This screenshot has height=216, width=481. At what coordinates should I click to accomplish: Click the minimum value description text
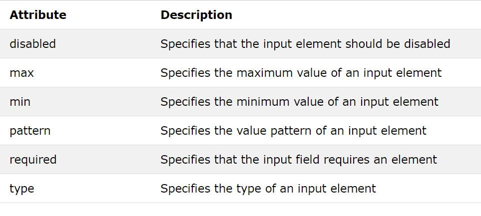tap(299, 102)
